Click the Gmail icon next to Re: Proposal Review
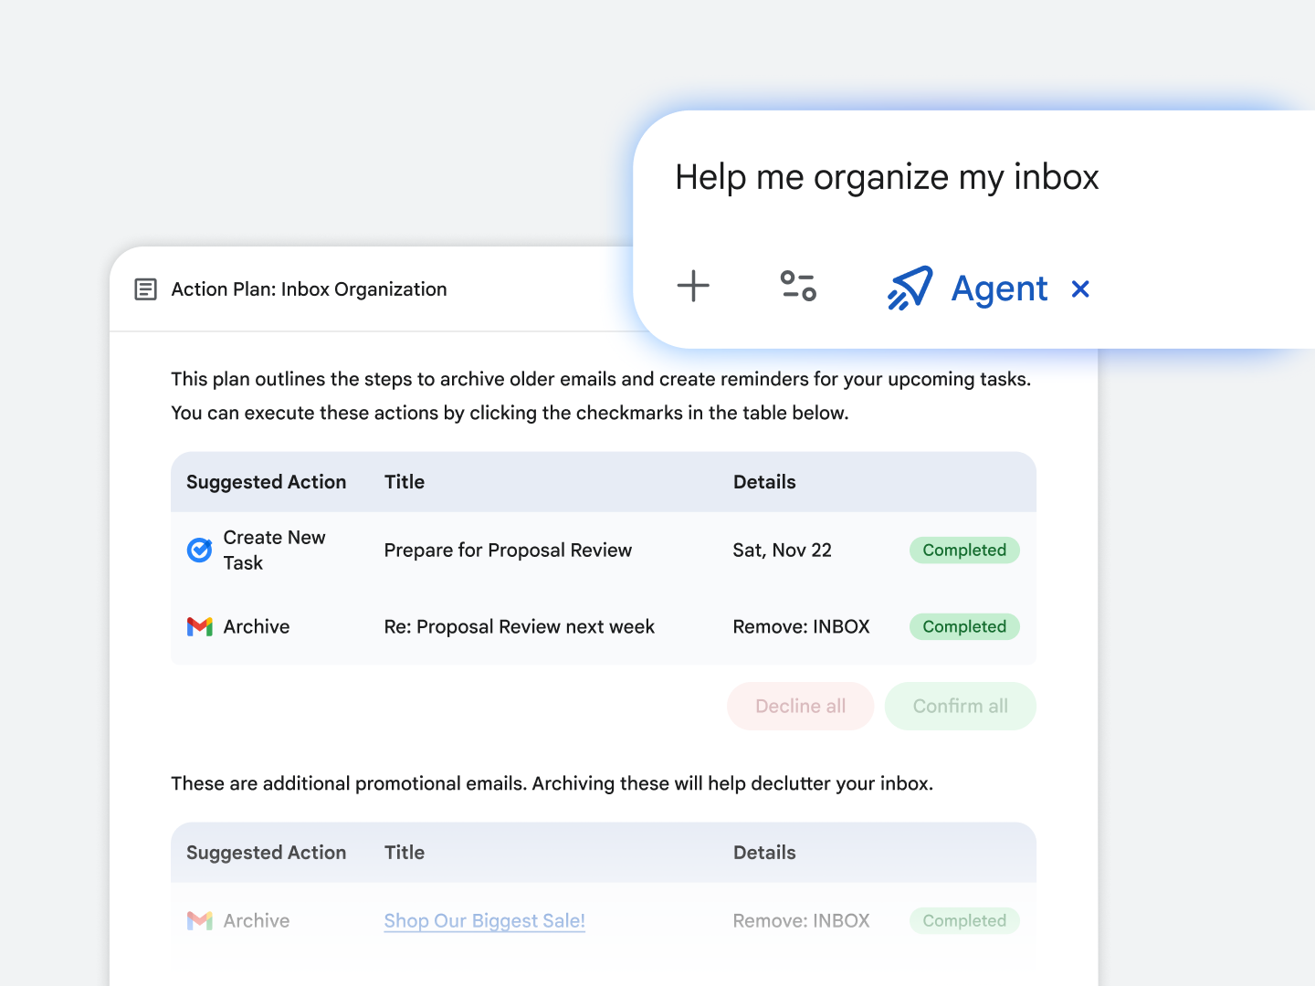1315x986 pixels. (199, 627)
